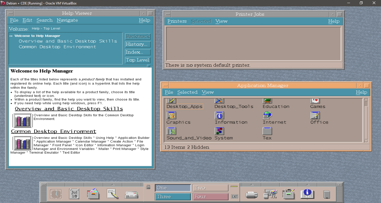Open the Style Manager icon
The height and width of the screenshot is (203, 381).
pos(270,194)
